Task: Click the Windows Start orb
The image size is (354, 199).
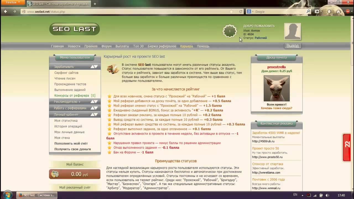Action: [x=7, y=195]
